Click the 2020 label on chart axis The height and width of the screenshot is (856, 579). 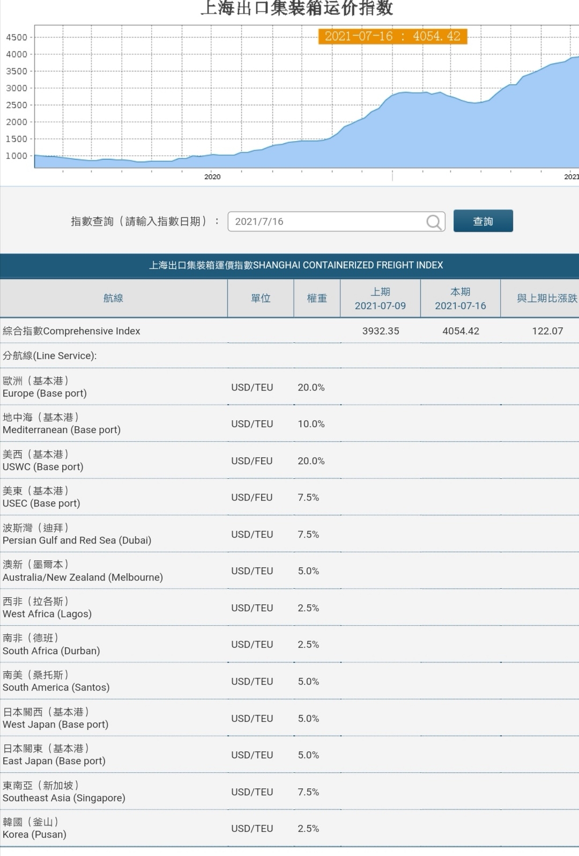coord(212,177)
